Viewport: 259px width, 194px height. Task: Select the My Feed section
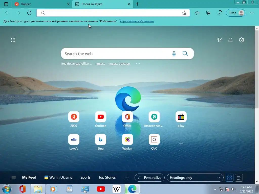[x=29, y=178]
